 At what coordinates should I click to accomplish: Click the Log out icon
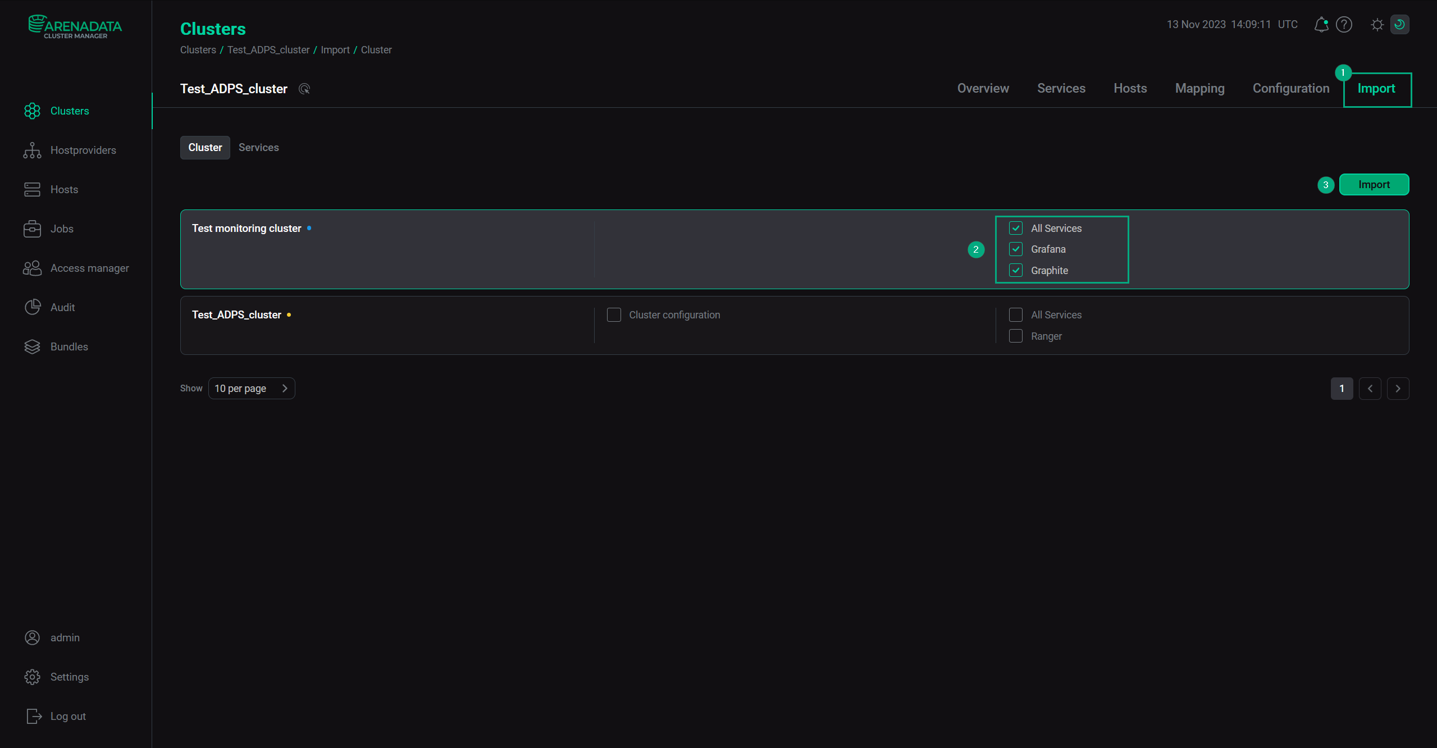34,716
